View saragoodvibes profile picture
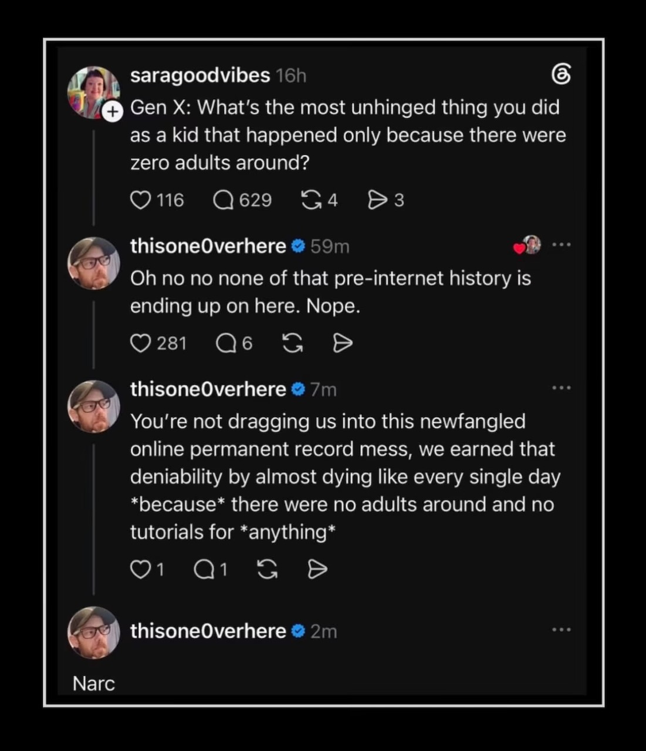Viewport: 646px width, 751px height. [x=93, y=92]
